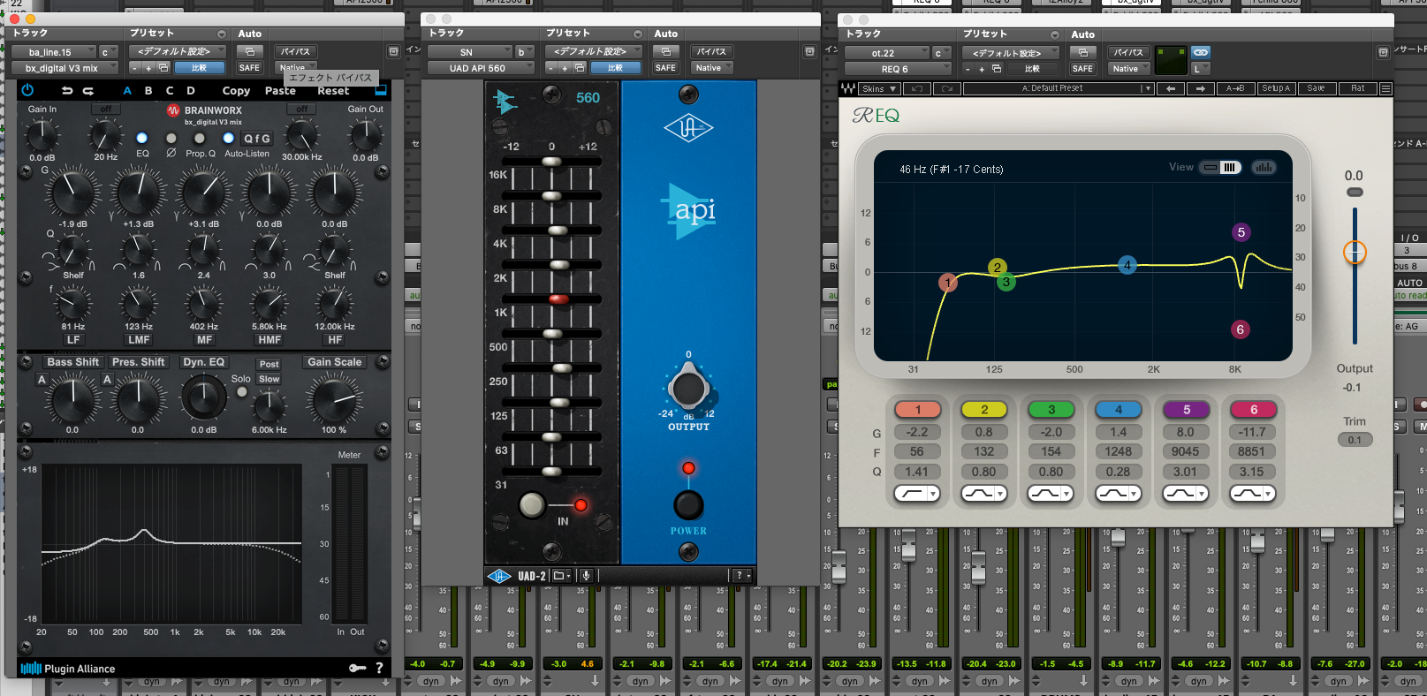
Task: Switch to Bass Shift tab
Action: (73, 362)
